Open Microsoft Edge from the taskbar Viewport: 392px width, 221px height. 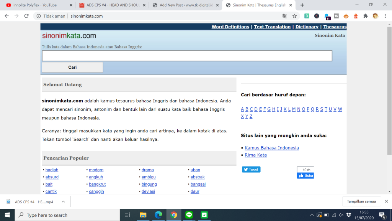158,215
